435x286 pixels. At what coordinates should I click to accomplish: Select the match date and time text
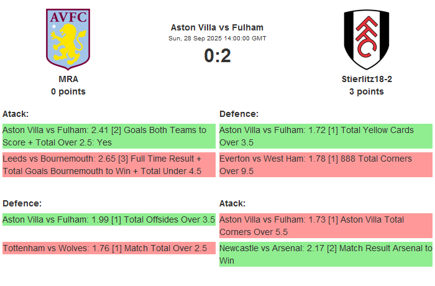click(x=217, y=39)
